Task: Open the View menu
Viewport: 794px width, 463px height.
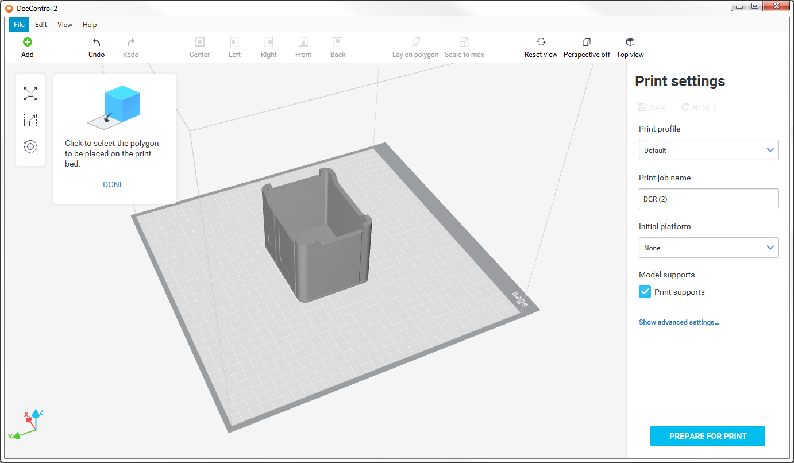Action: click(x=65, y=25)
